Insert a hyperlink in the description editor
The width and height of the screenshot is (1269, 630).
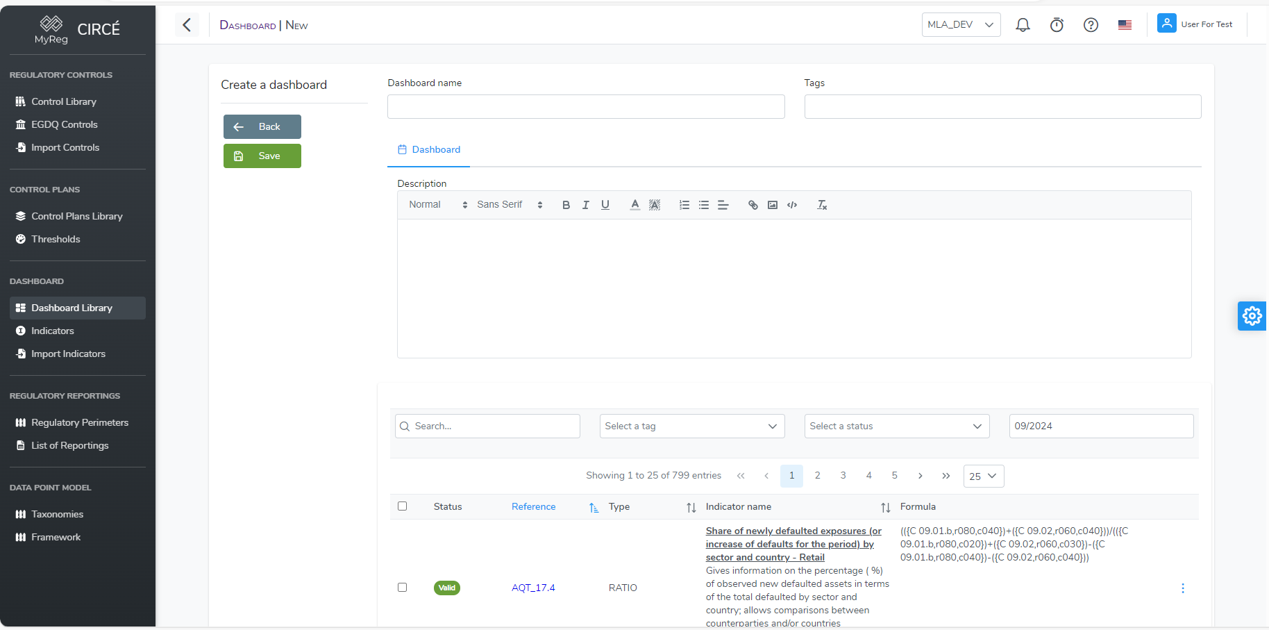pyautogui.click(x=753, y=204)
